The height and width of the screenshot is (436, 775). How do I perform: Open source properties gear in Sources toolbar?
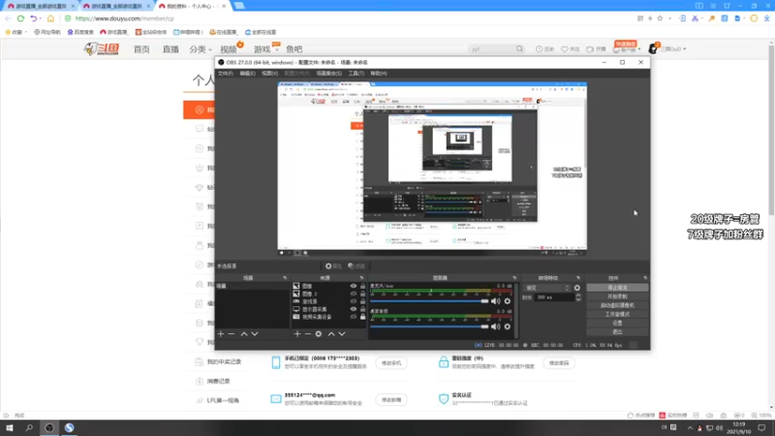(x=319, y=334)
